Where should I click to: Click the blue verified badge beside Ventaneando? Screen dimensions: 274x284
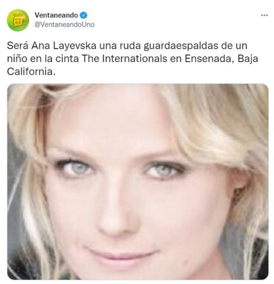pos(83,15)
